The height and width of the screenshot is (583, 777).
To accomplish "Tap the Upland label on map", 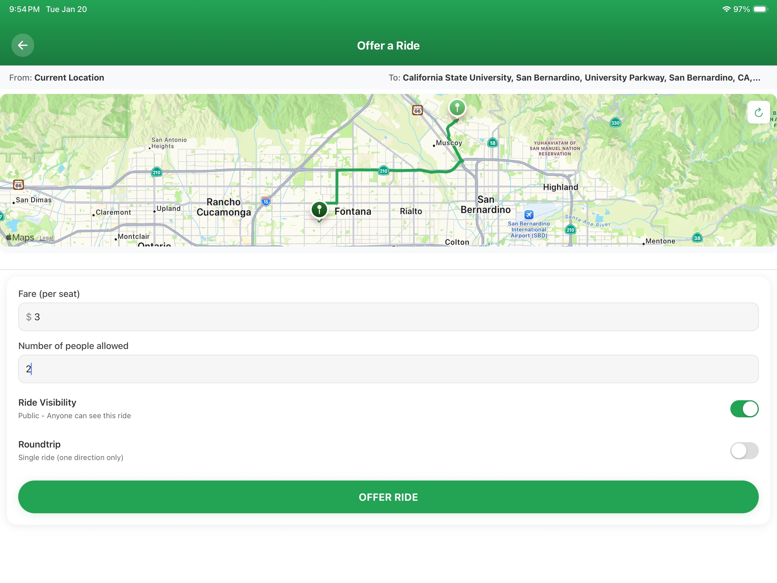I will click(168, 208).
